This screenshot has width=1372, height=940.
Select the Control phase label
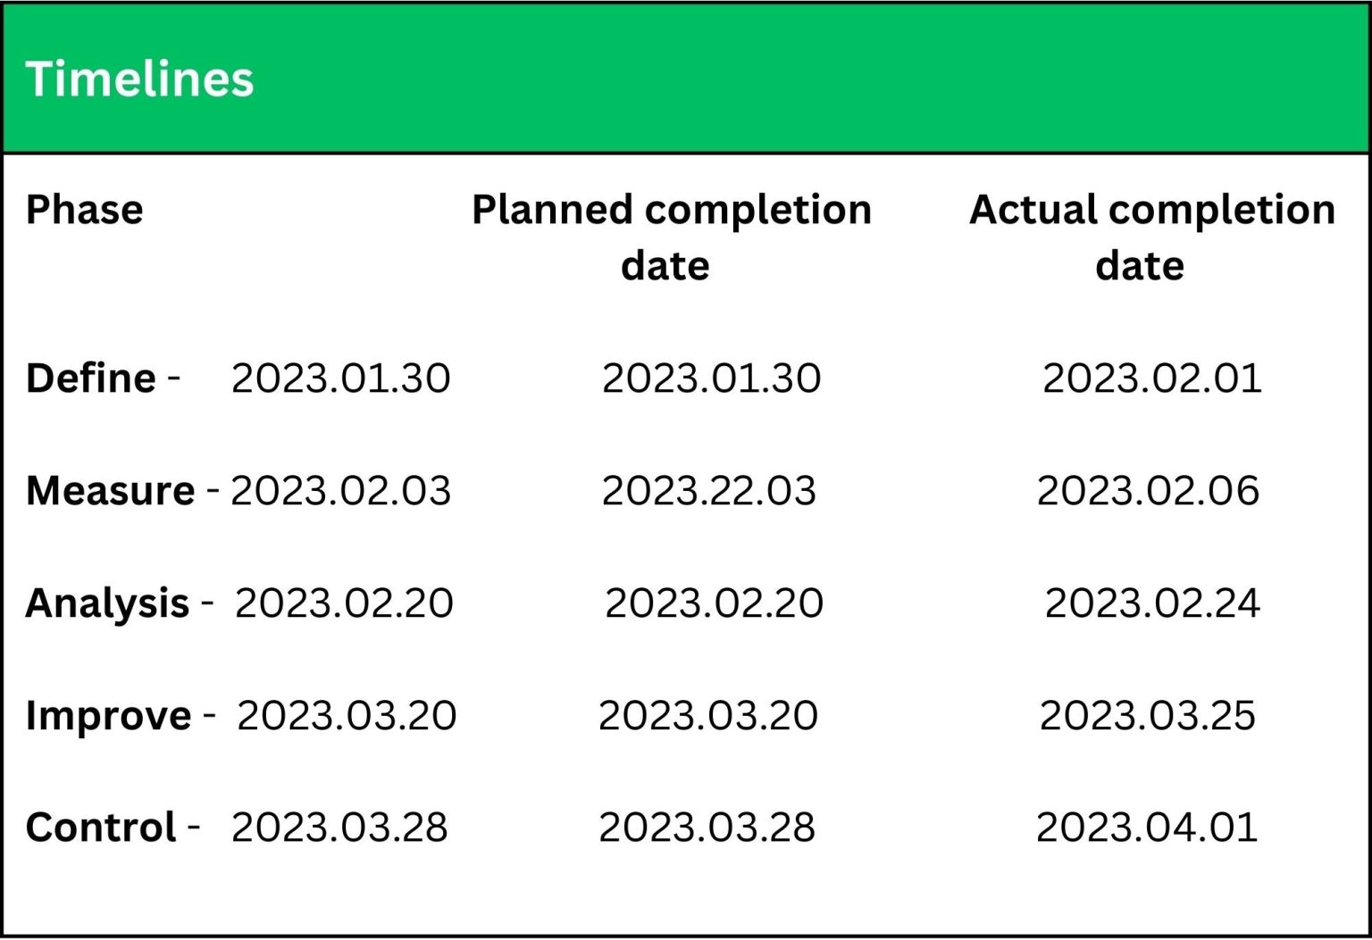(x=101, y=827)
